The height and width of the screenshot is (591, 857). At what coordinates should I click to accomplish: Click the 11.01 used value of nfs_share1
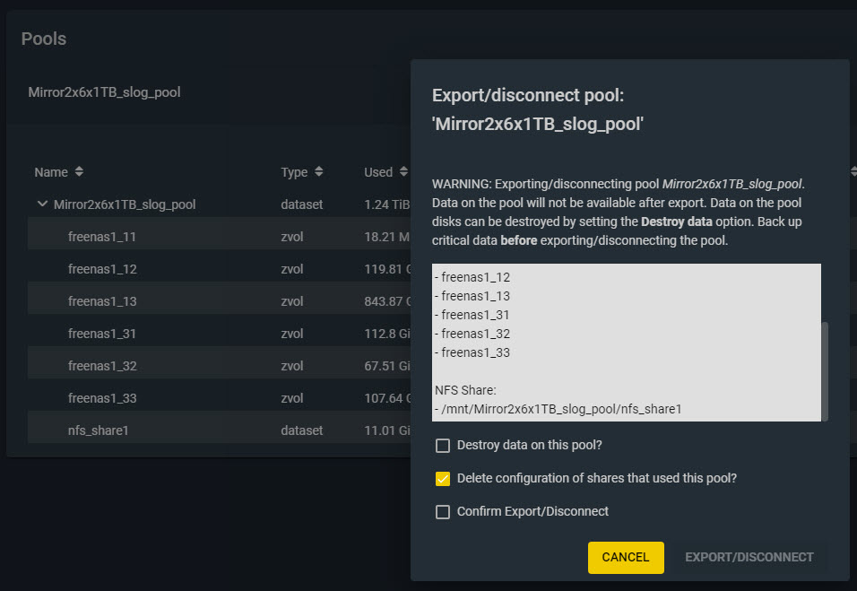(x=387, y=430)
